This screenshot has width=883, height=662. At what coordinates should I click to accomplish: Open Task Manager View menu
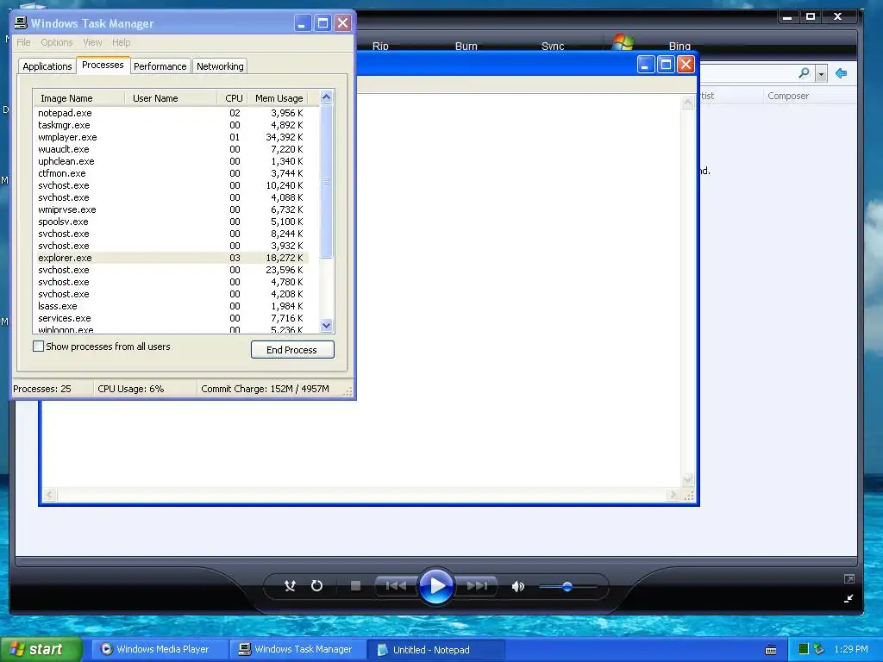pyautogui.click(x=92, y=42)
